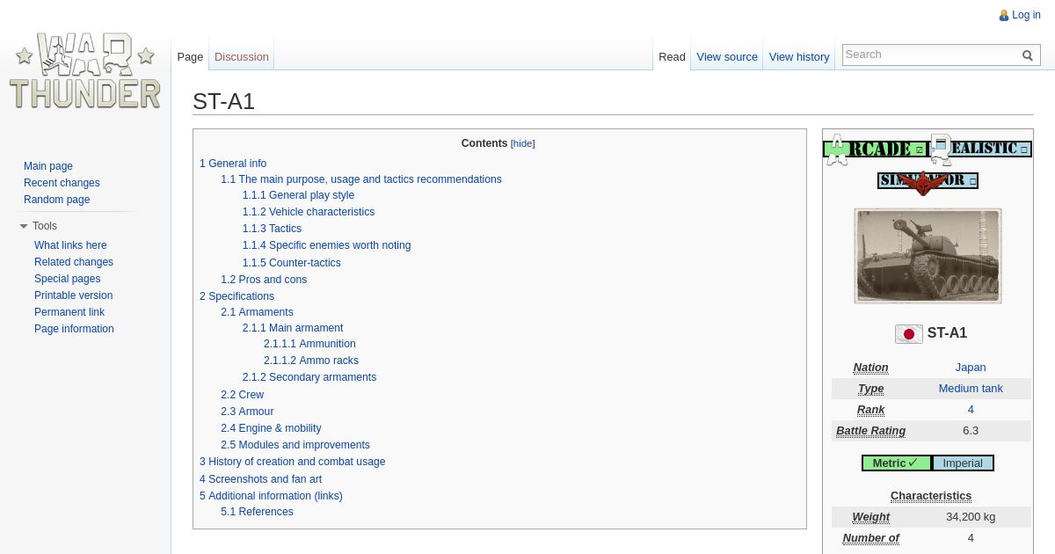Jump to 1.1.3 Tactics
1055x554 pixels.
pos(272,229)
